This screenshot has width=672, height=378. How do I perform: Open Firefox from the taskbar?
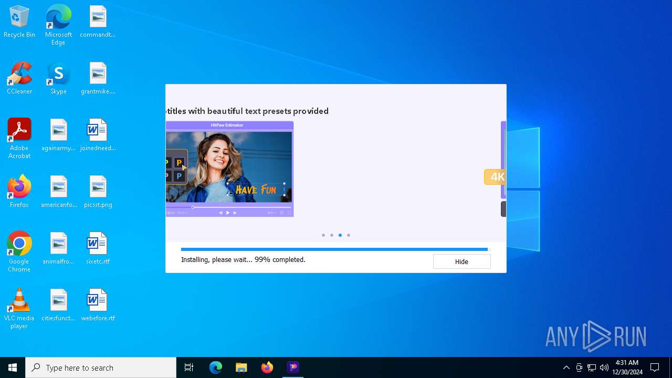(x=267, y=367)
